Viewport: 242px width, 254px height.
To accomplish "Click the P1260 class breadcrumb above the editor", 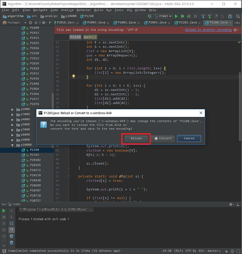I will pos(75,37).
